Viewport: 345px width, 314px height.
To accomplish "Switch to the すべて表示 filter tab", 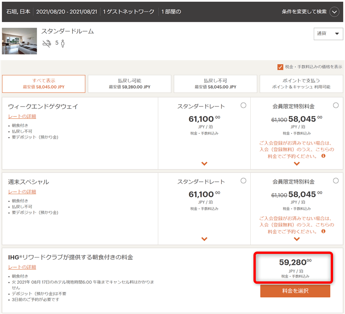I will pyautogui.click(x=44, y=84).
